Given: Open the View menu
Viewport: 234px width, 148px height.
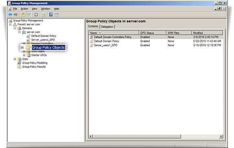Looking at the screenshot, I should pos(35,9).
